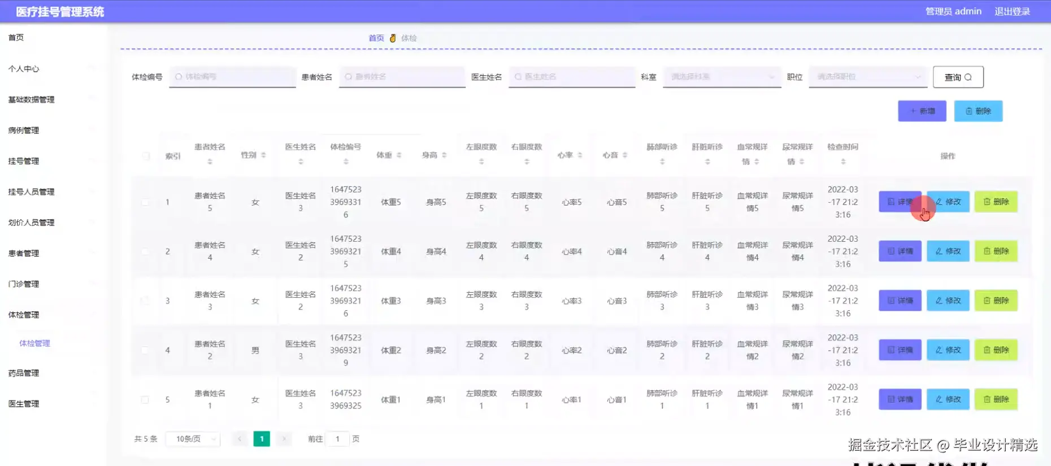Sort by 医生姓名 column arrows

pos(301,162)
